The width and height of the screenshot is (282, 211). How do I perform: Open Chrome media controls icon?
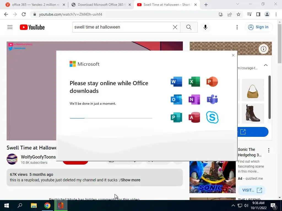click(x=249, y=14)
